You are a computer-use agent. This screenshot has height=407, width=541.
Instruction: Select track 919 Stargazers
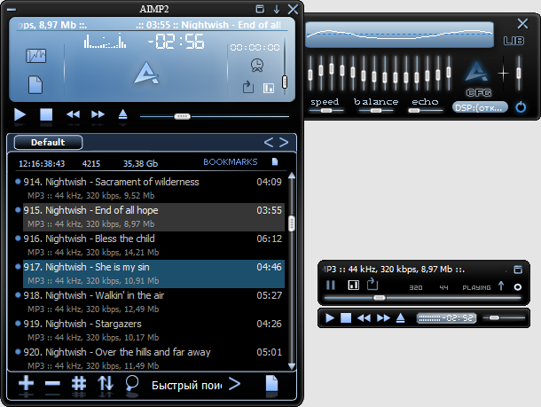coord(153,330)
